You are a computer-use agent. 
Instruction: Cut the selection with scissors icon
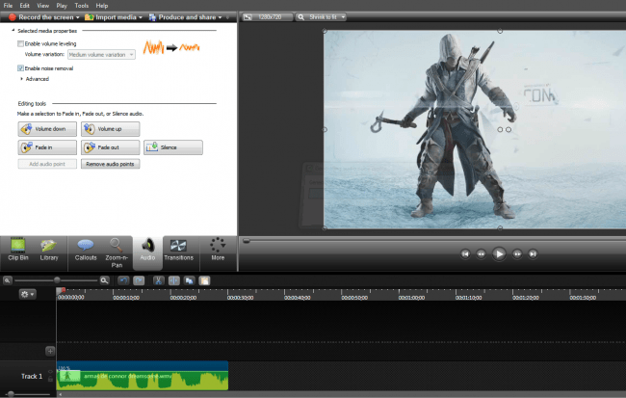click(159, 280)
